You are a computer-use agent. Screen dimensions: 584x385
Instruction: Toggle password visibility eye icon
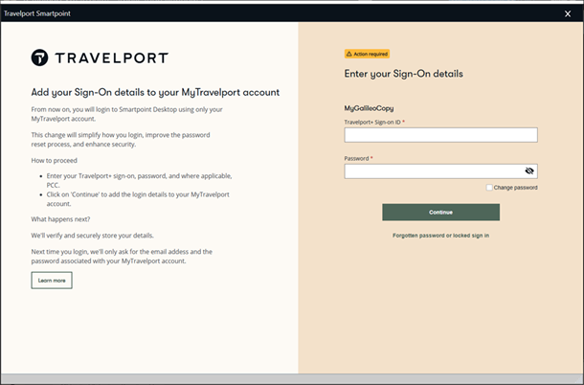click(x=529, y=171)
